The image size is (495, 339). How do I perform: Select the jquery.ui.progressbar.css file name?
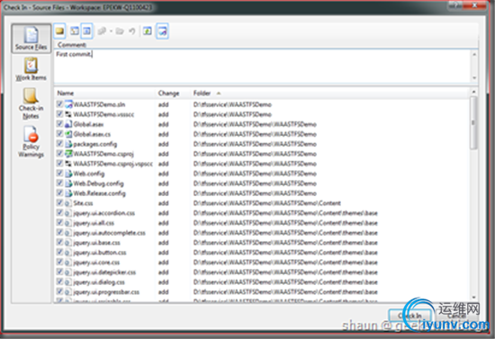pos(106,292)
